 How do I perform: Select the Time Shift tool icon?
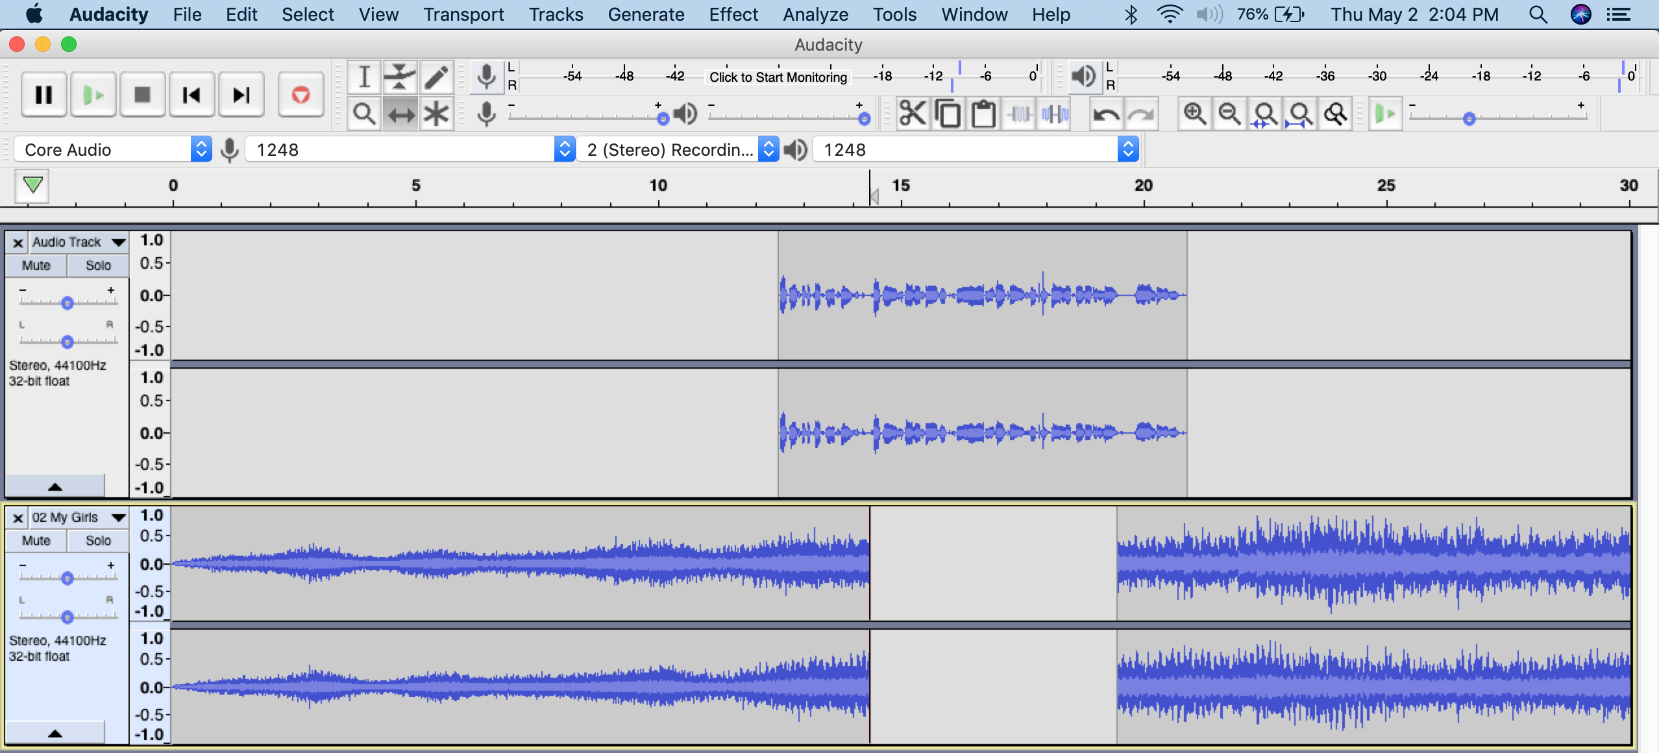click(x=400, y=113)
